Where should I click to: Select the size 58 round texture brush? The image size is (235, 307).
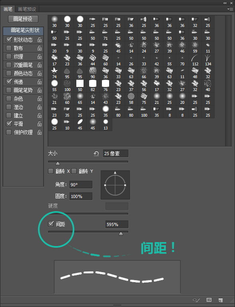[131, 99]
